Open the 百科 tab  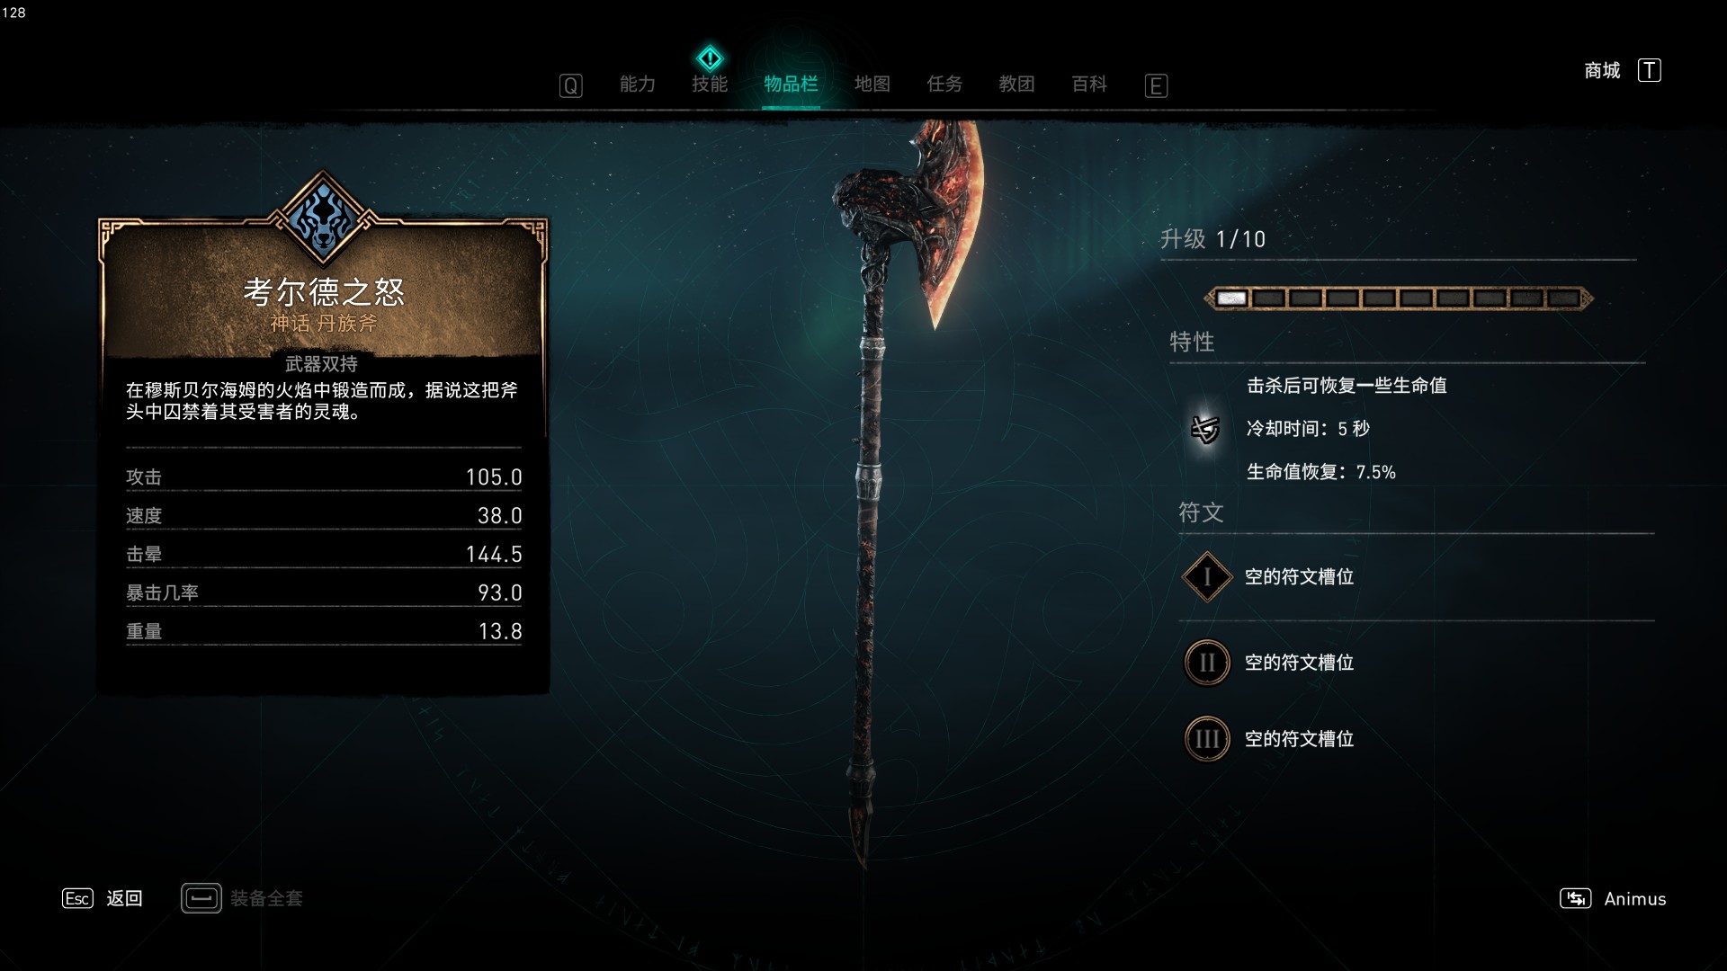point(1089,84)
